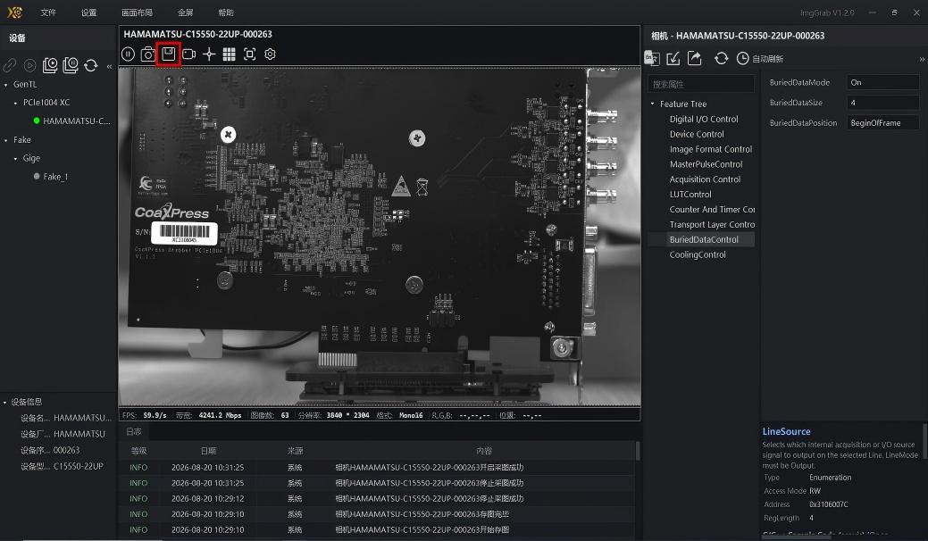
Task: Click the BuriedDataSize value field
Action: point(882,103)
